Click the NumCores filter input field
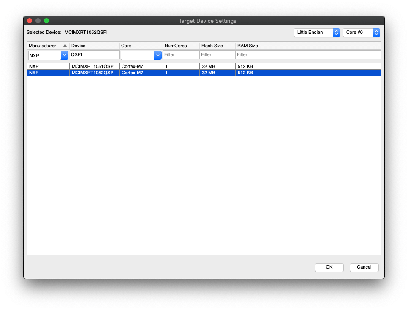This screenshot has height=310, width=408. (x=181, y=54)
